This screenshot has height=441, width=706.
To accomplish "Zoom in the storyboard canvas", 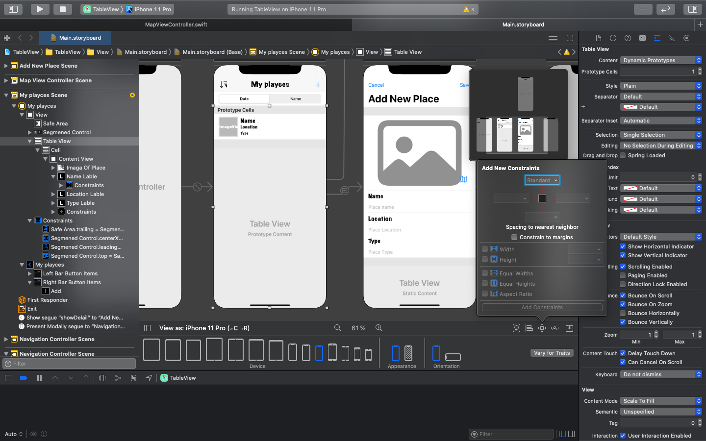I will (x=379, y=328).
